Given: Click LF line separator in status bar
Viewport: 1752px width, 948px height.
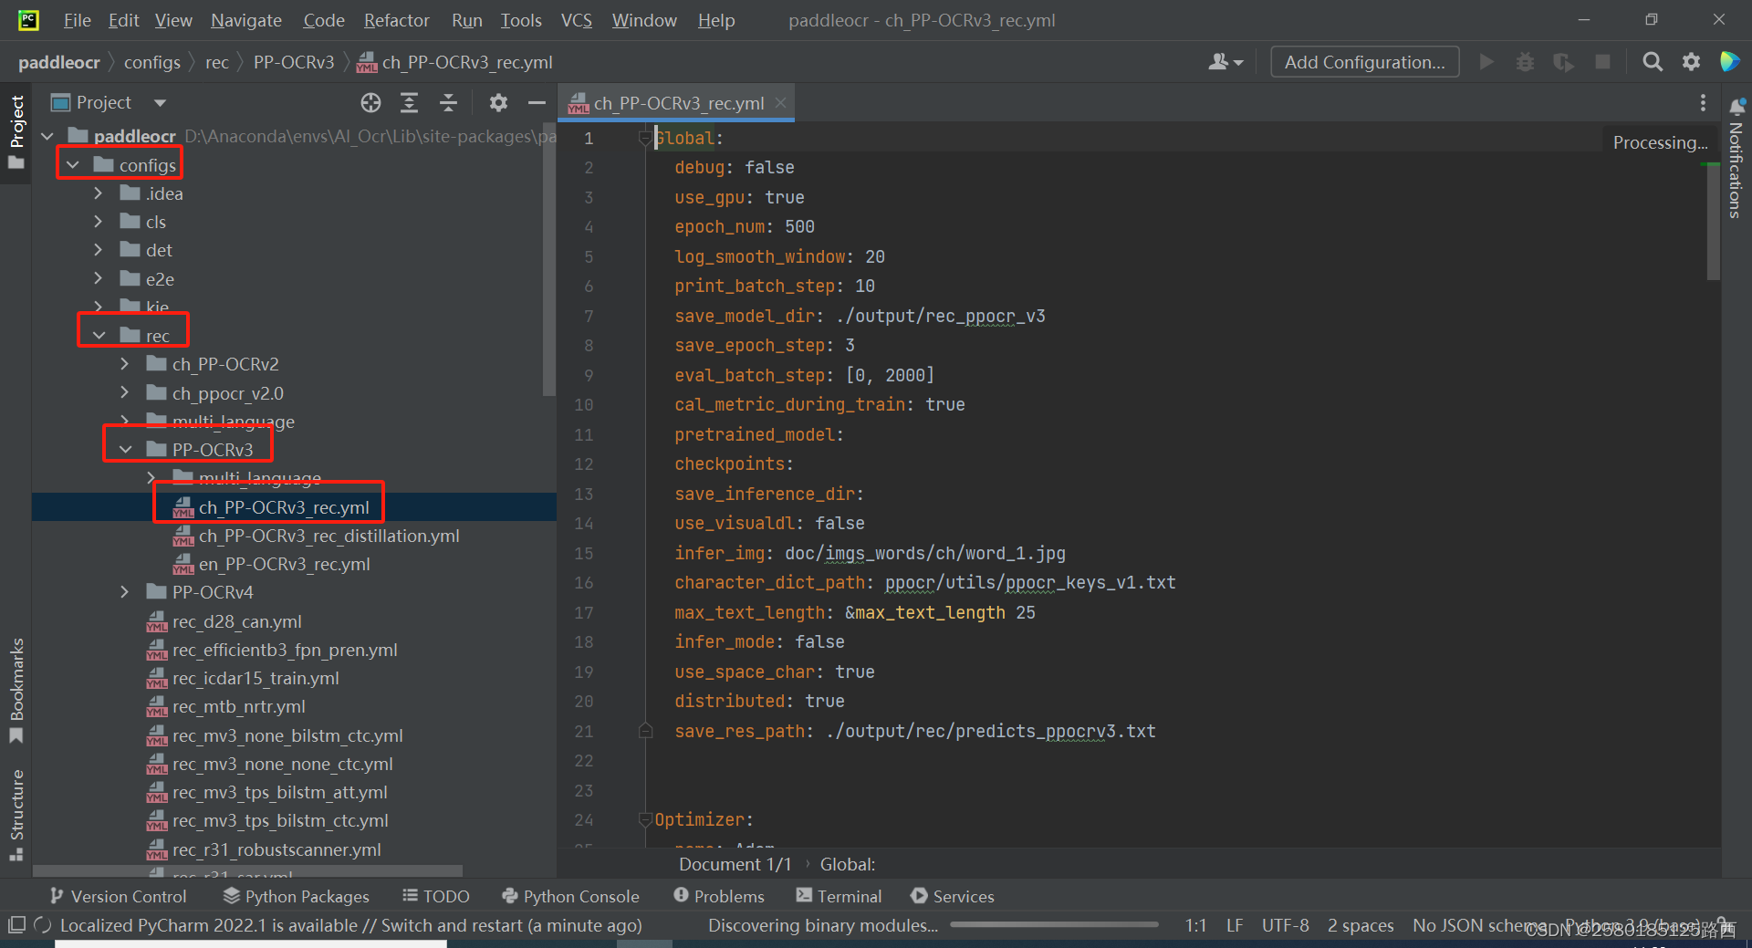Looking at the screenshot, I should [x=1234, y=925].
